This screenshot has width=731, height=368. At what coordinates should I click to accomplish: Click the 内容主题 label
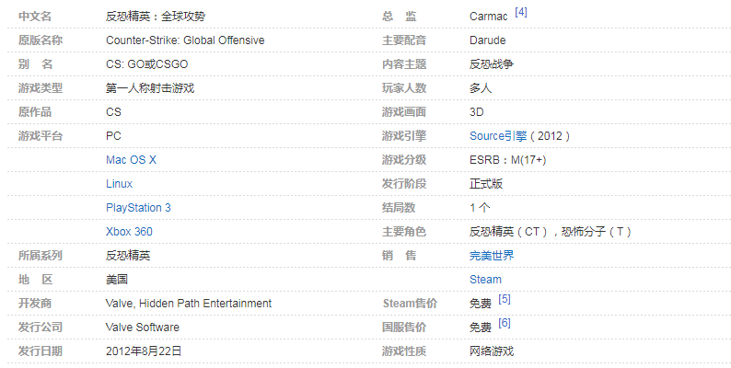point(404,64)
